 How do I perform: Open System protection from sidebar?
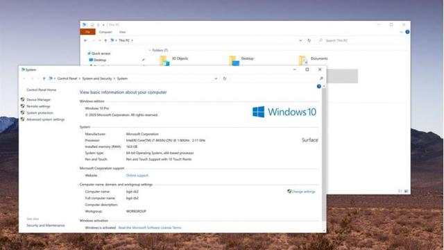(40, 112)
